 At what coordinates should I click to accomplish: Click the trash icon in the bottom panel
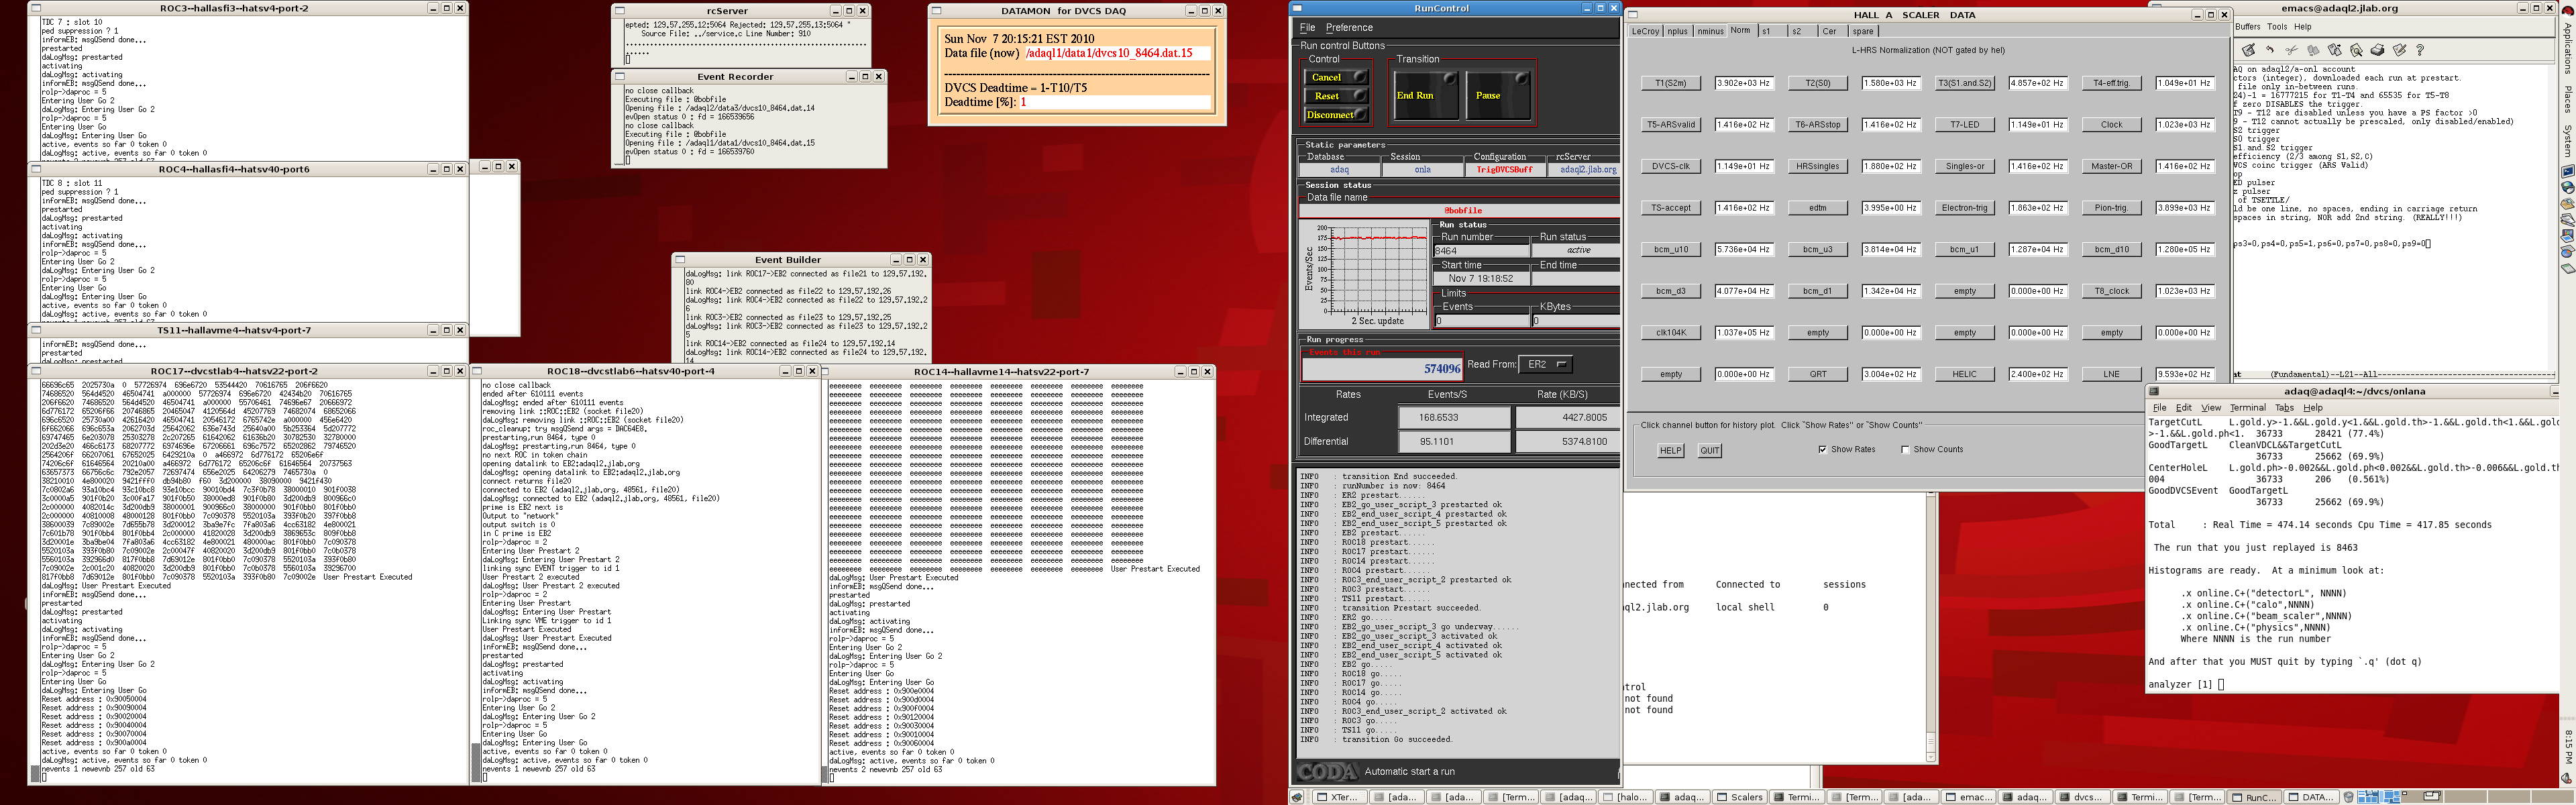pos(2349,797)
